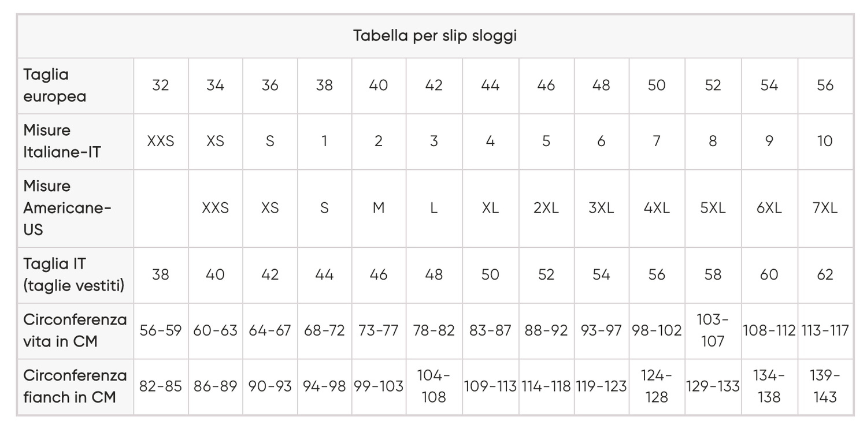Select size 32 in Taglia europea row
This screenshot has width=867, height=428.
tap(161, 85)
